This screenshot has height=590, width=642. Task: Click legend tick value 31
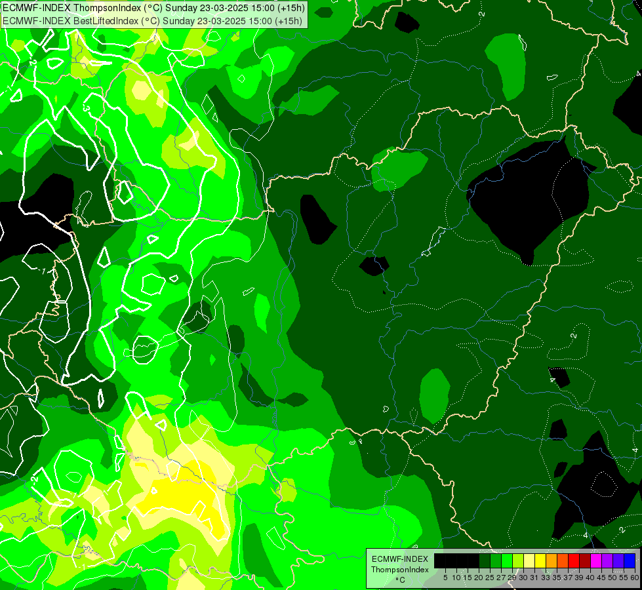click(x=534, y=578)
